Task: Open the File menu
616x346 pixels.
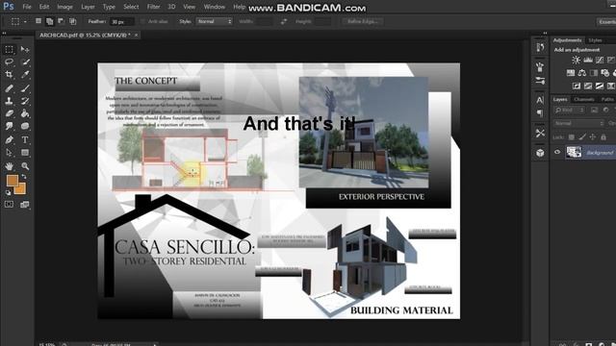Action: [27, 7]
